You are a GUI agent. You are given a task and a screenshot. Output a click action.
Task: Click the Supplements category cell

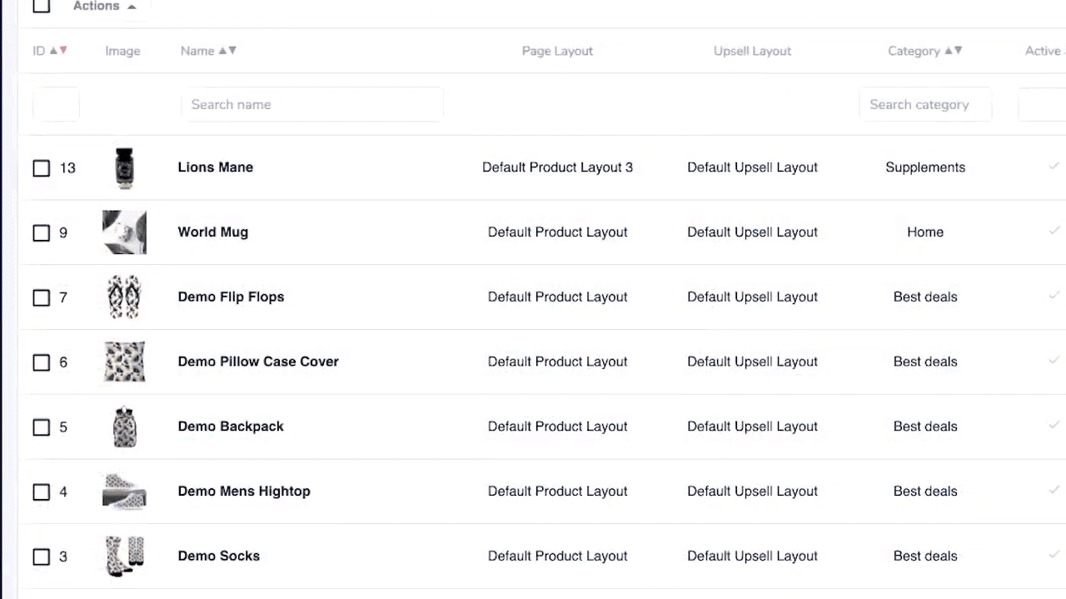925,167
